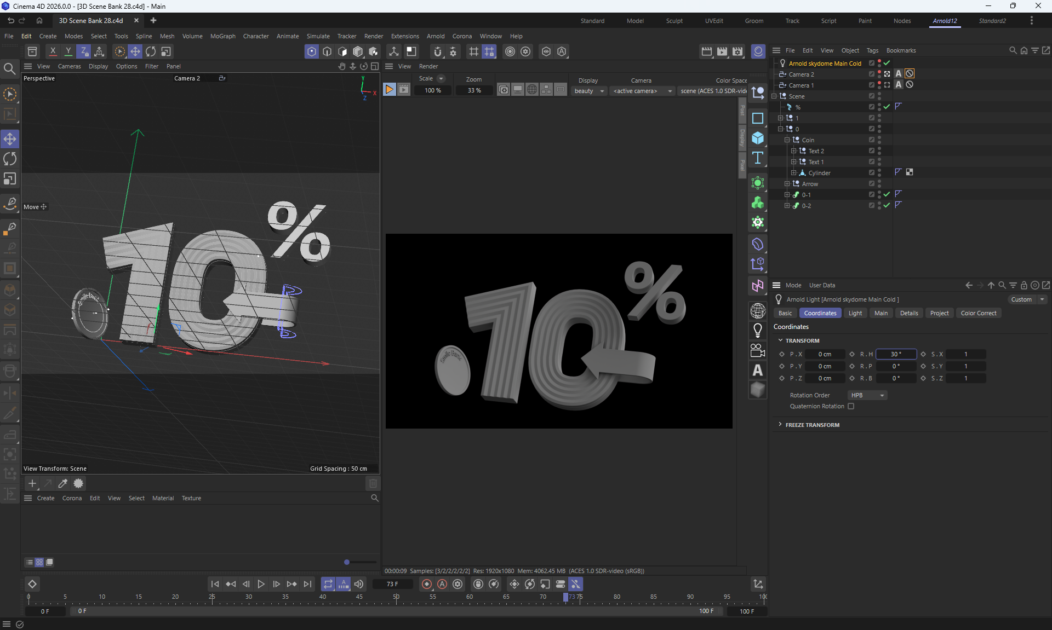Open the Rotation Order HPB dropdown
1052x630 pixels.
point(867,395)
